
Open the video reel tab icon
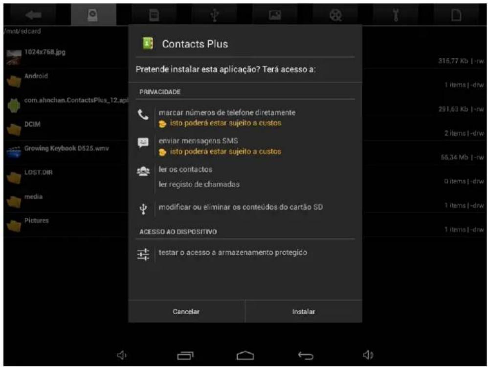(x=335, y=15)
